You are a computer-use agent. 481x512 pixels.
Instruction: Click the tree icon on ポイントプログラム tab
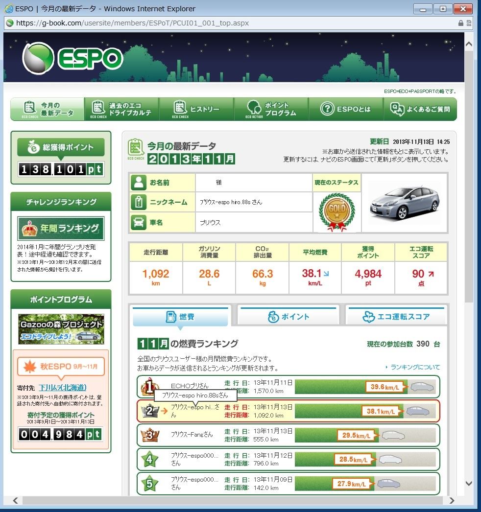254,107
